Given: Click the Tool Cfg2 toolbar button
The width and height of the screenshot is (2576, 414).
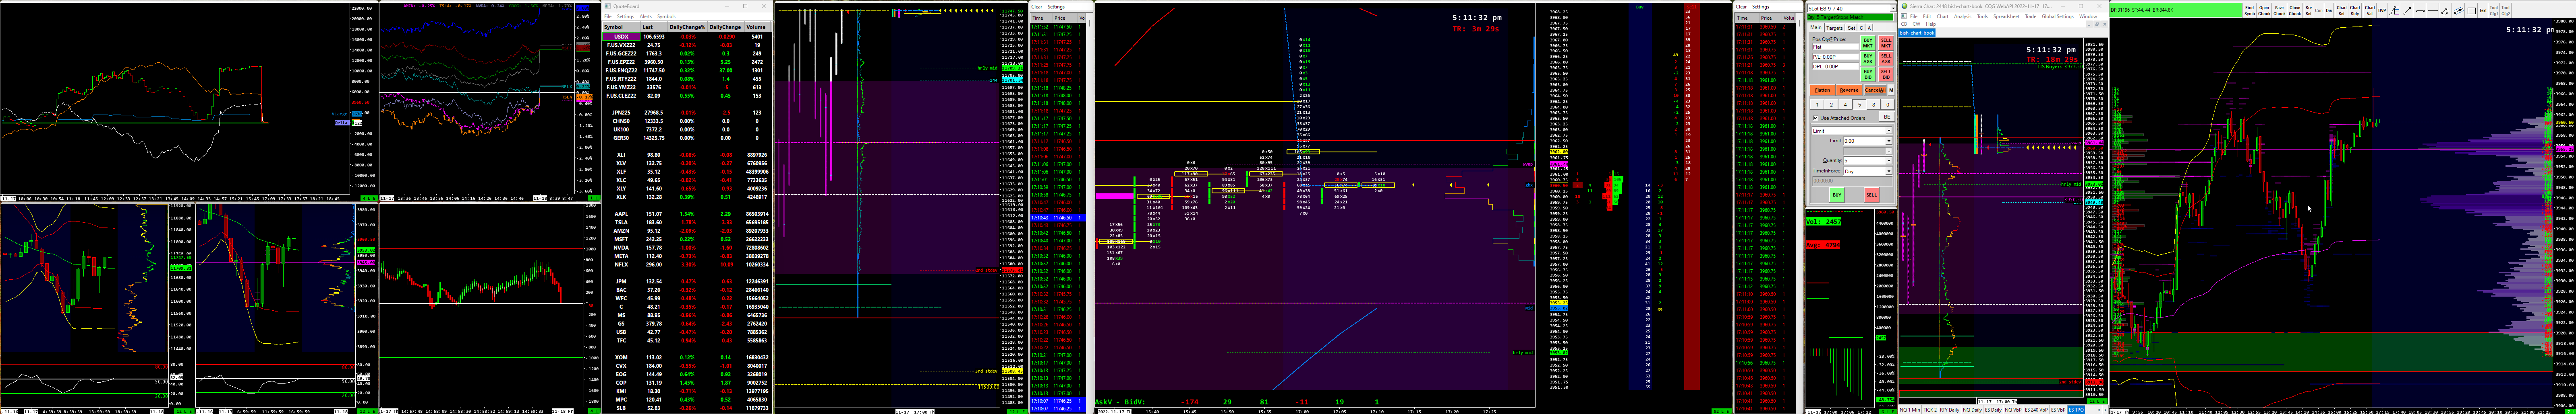Looking at the screenshot, I should [2505, 11].
